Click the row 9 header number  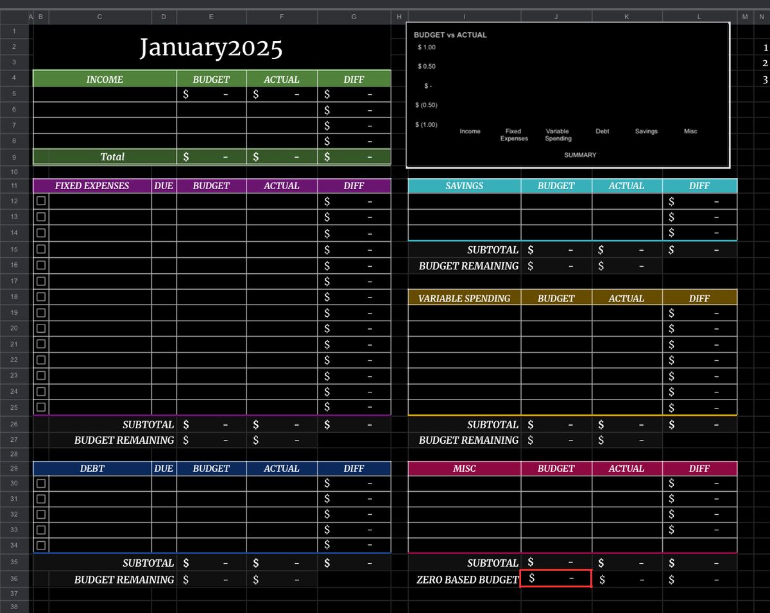point(14,157)
